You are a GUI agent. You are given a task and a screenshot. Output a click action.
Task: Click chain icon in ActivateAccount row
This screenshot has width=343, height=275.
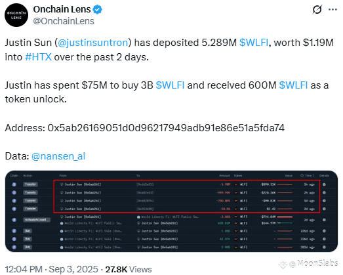(14, 220)
